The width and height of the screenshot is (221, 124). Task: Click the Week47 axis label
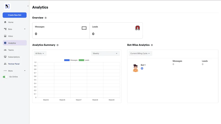(79, 100)
